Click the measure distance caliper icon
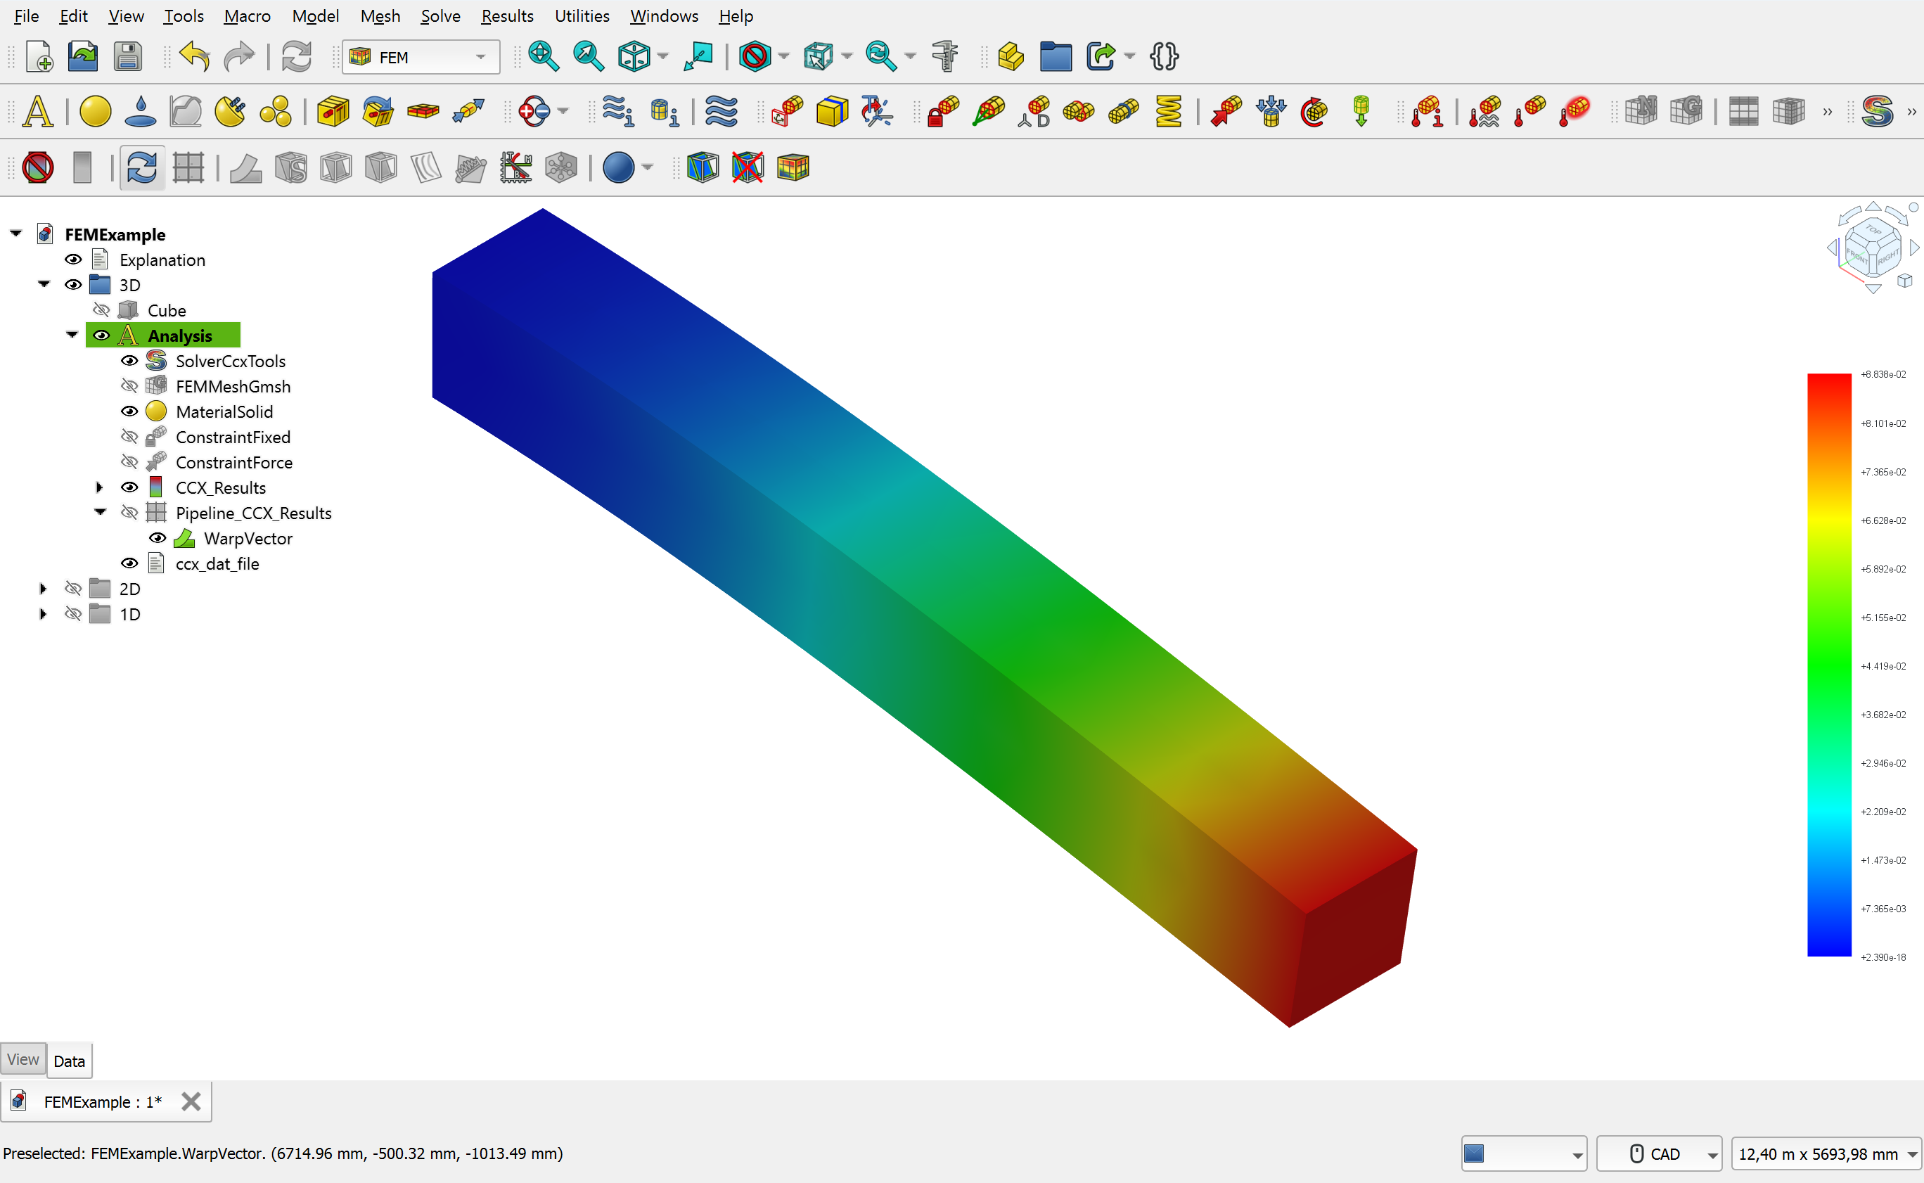 [945, 56]
